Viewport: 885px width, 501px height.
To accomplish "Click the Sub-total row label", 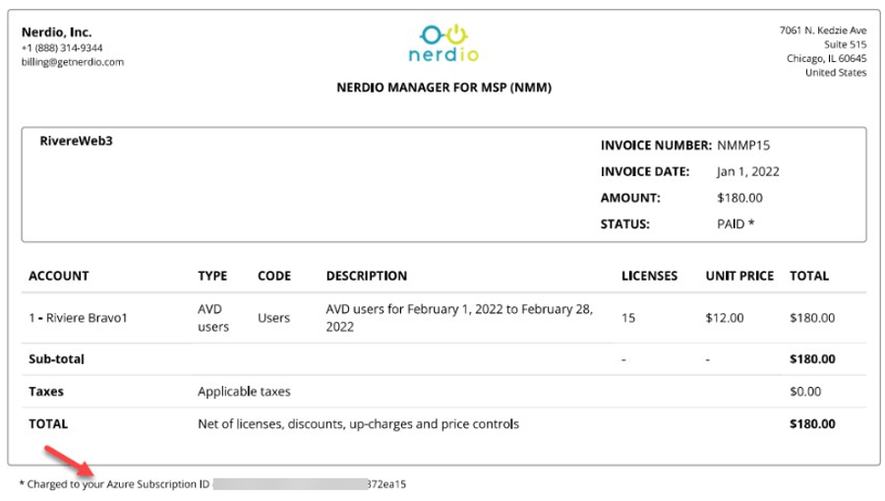I will pos(56,359).
